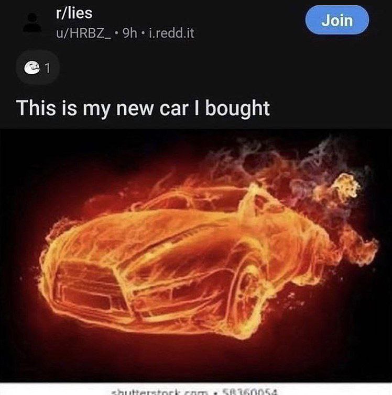Join the r/lies community

[x=337, y=20]
